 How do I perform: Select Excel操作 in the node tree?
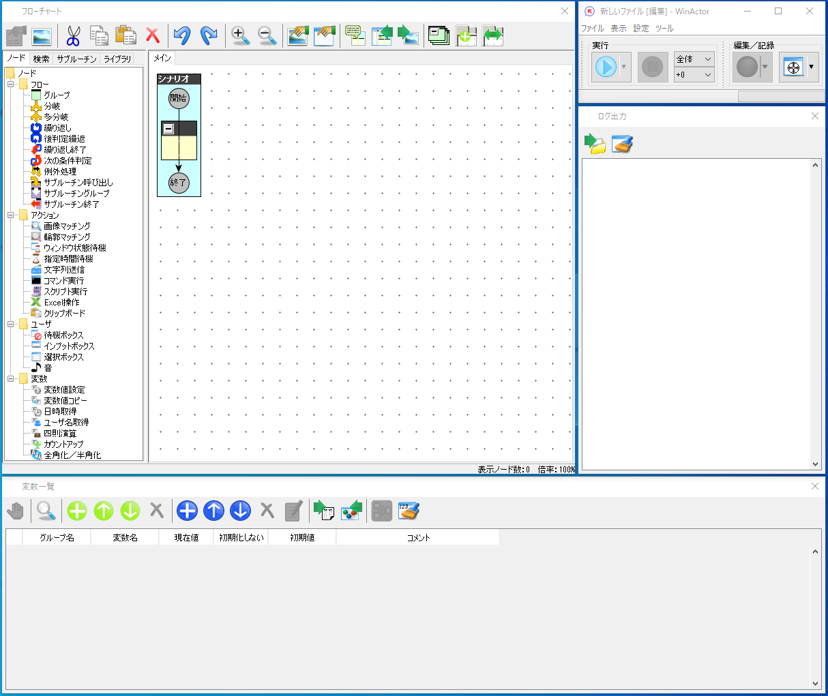[61, 303]
